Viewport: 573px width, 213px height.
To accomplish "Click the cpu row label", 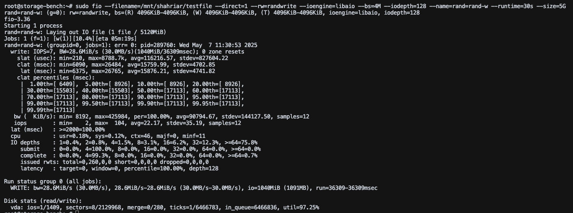I will [15, 136].
